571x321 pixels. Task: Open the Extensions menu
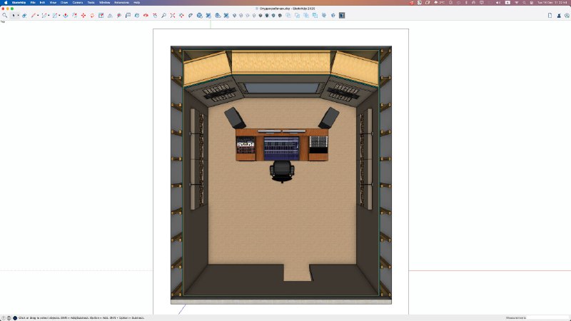click(121, 3)
